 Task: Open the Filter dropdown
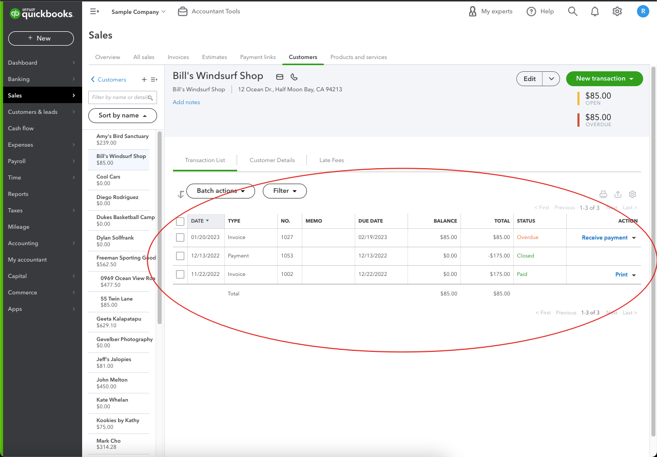285,191
